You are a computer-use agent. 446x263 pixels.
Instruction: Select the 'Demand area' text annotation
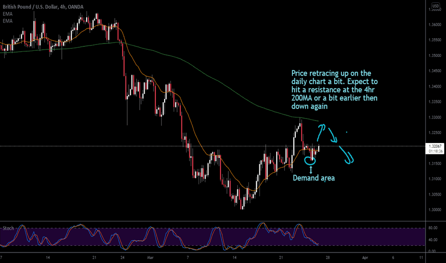click(x=314, y=178)
